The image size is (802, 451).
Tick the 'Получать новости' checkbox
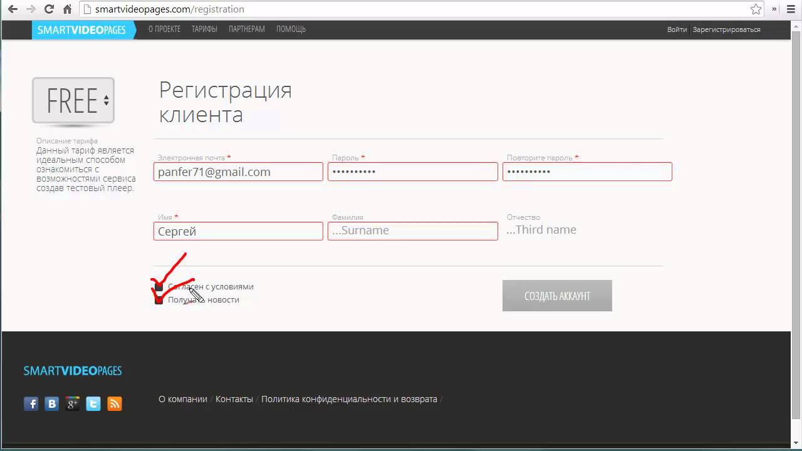point(159,300)
